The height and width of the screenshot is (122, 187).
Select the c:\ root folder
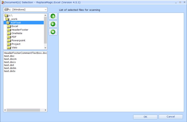tap(10, 16)
